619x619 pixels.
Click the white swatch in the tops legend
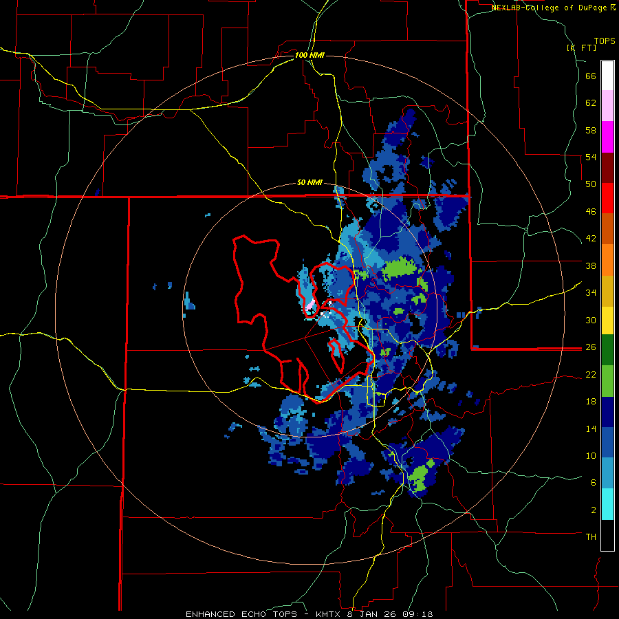tap(607, 76)
